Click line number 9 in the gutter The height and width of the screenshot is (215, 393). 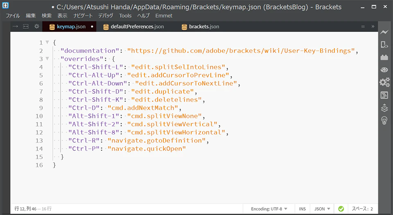point(41,108)
